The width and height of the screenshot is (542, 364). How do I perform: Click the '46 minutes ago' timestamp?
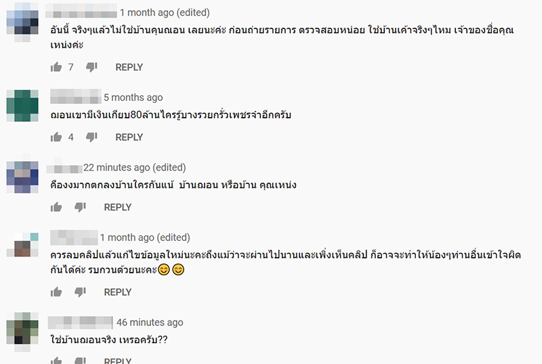150,323
